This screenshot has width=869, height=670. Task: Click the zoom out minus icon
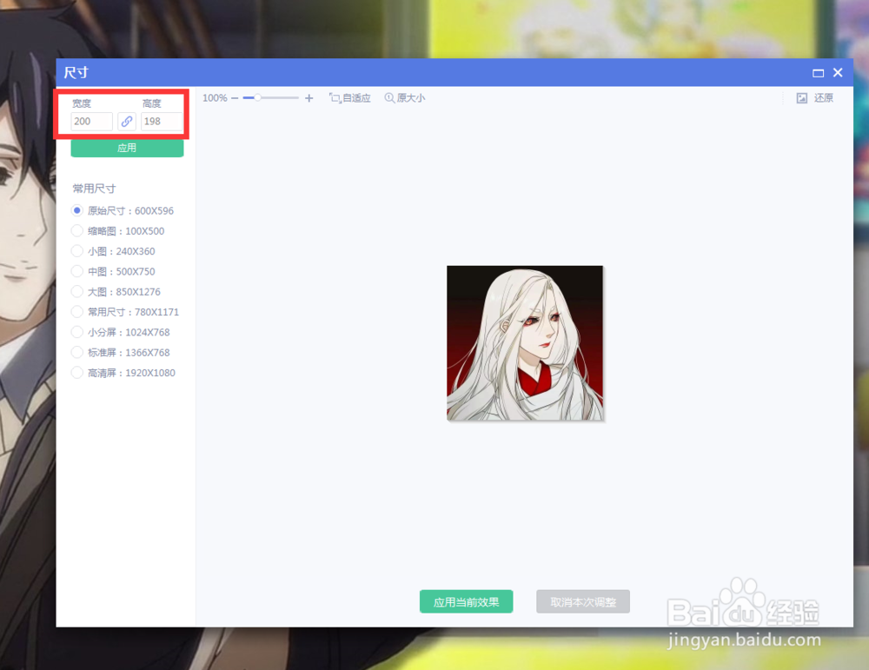coord(235,98)
